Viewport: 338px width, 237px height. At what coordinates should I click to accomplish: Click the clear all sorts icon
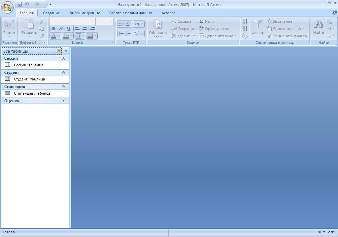(245, 36)
